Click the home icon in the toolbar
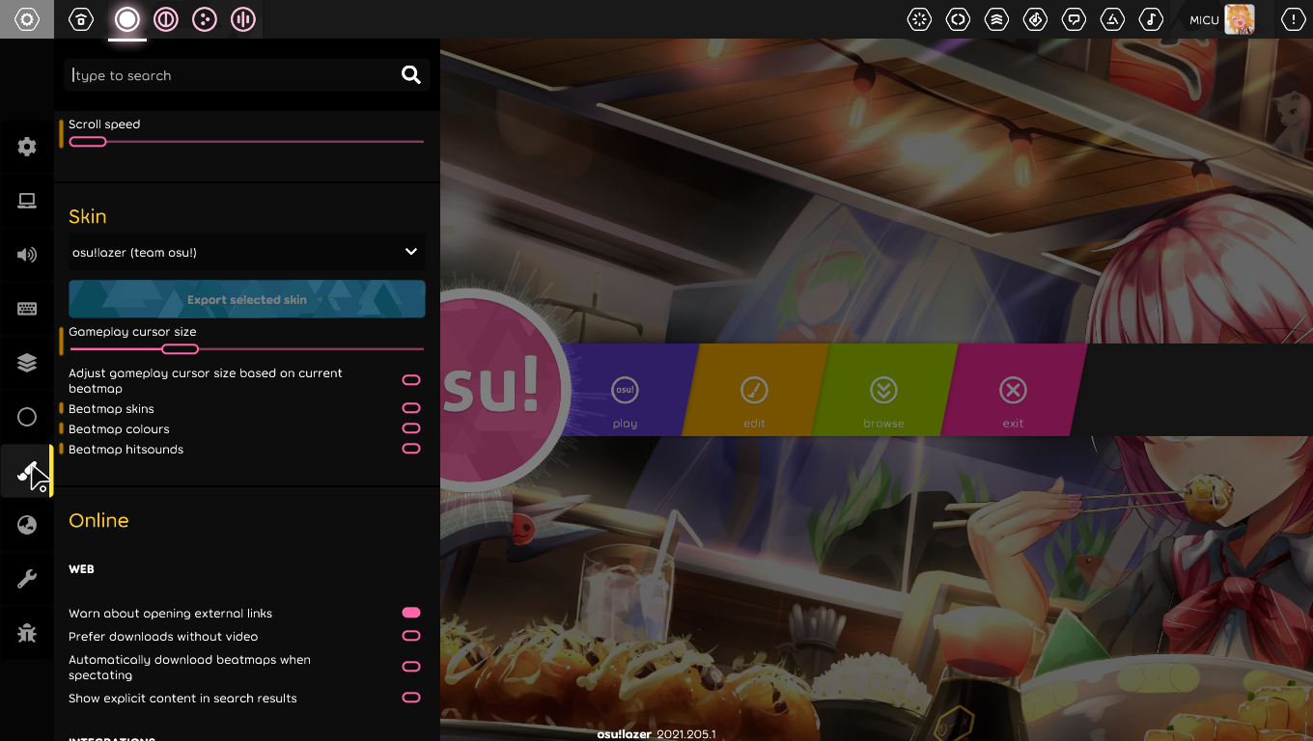This screenshot has width=1313, height=741. click(81, 19)
